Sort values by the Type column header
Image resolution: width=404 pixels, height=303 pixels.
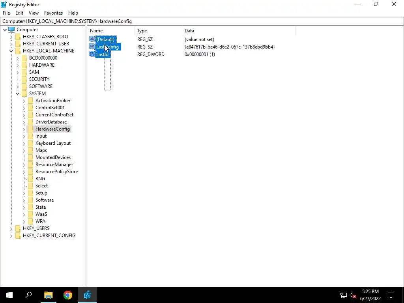[x=158, y=31]
